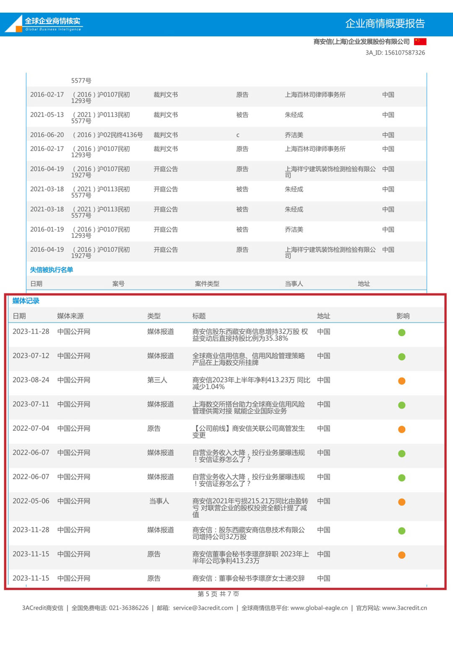The height and width of the screenshot is (652, 453).
Task: Select the title 全球商业信用信息、信用风险管理策略产品
Action: [249, 359]
